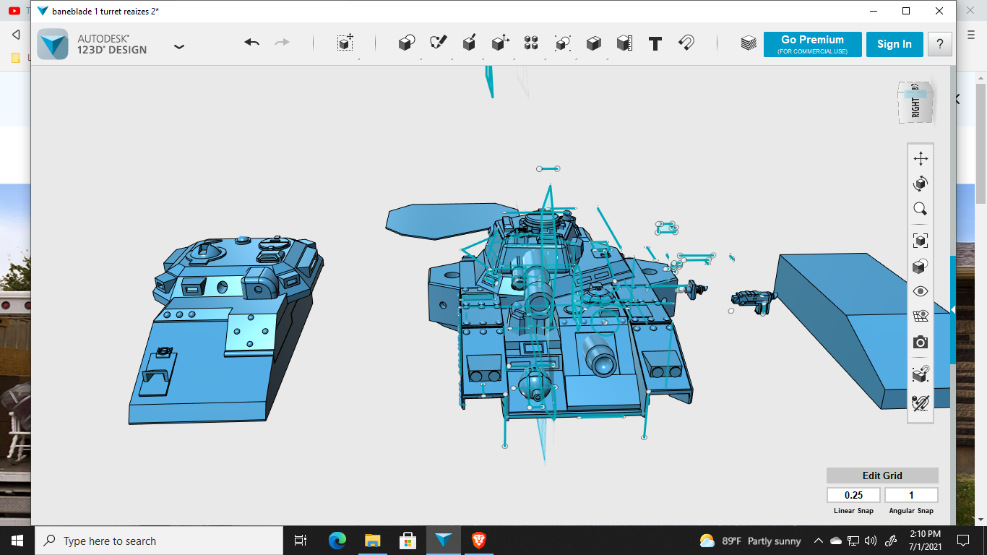This screenshot has width=987, height=555.
Task: Select the Measure tool
Action: click(624, 43)
